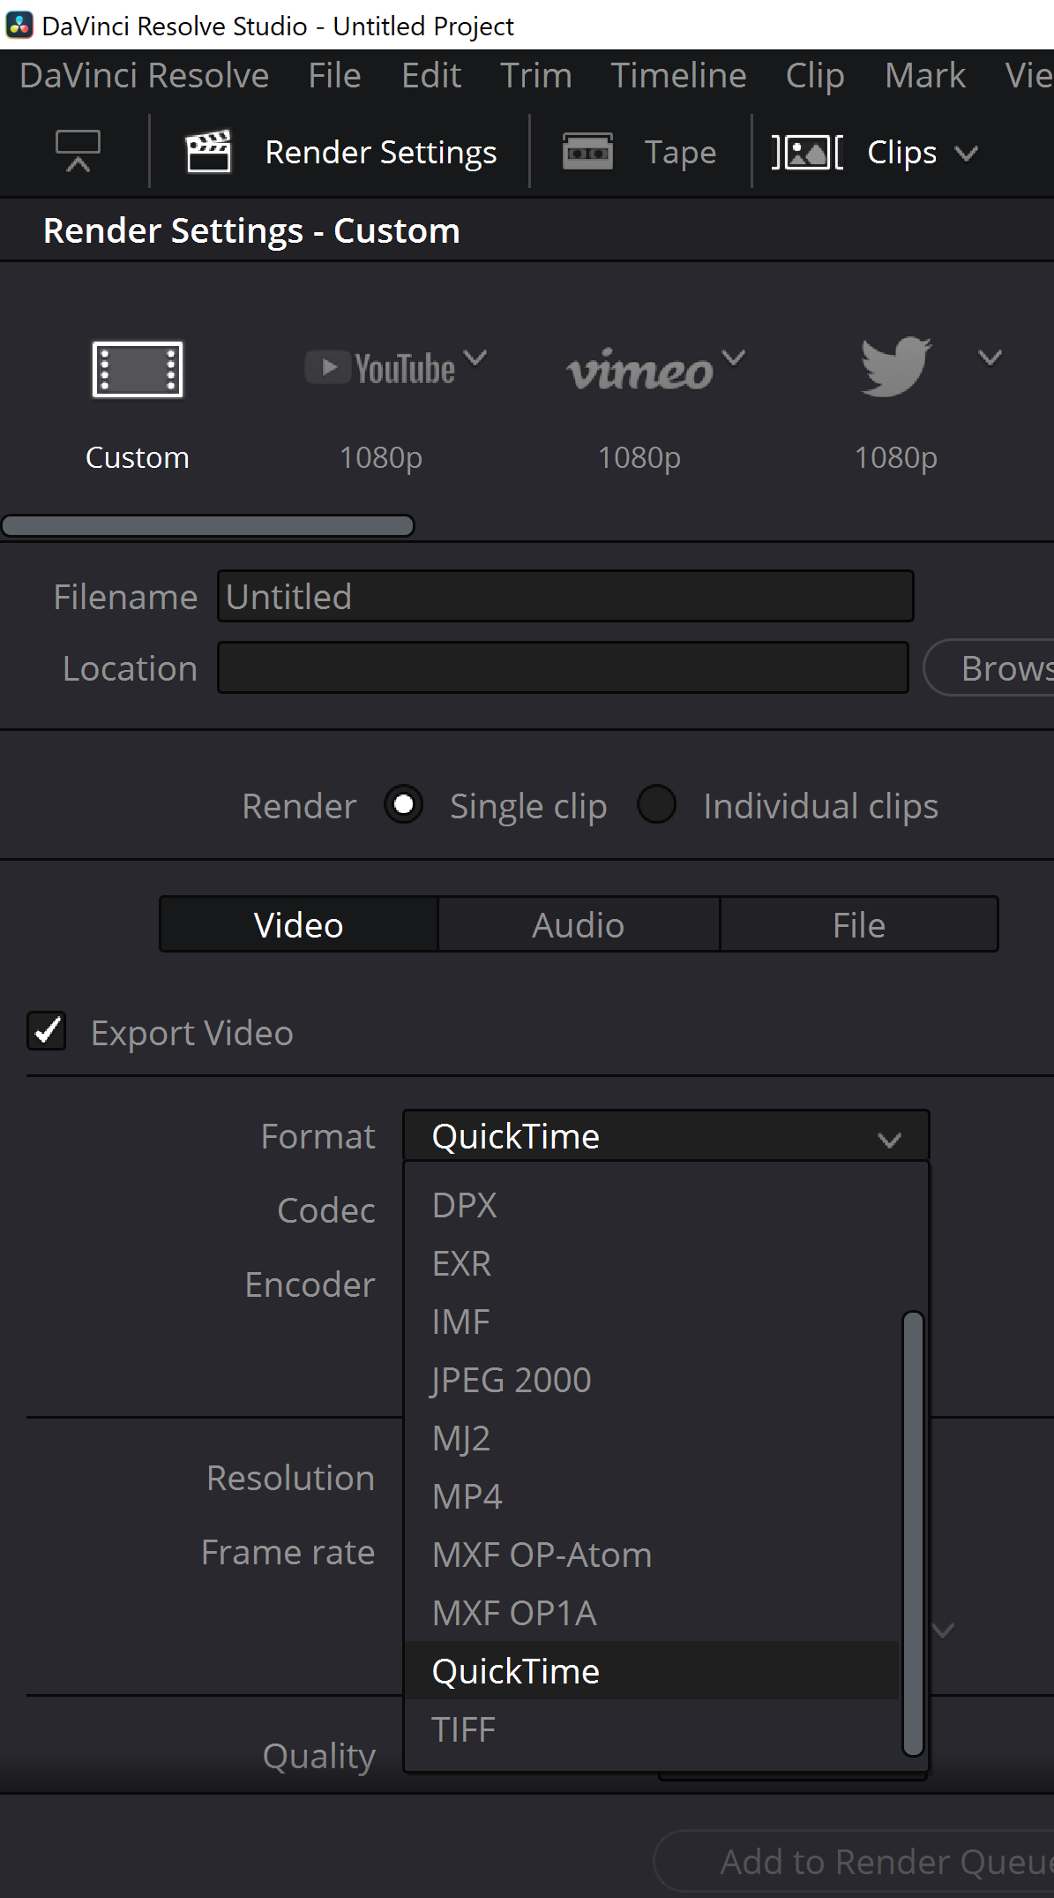Click the Render Settings clapperboard icon
This screenshot has height=1898, width=1054.
[x=208, y=152]
